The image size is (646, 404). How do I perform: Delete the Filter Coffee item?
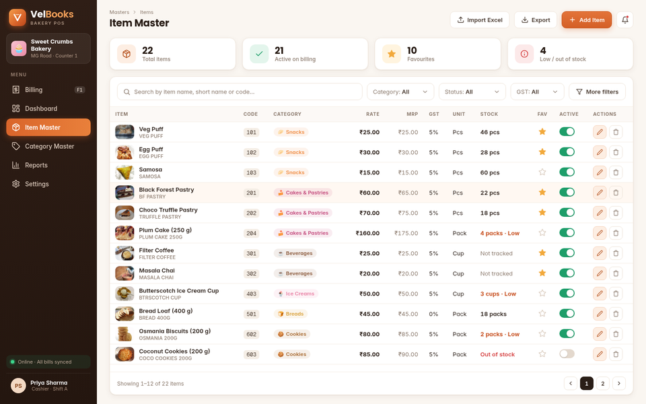click(616, 253)
